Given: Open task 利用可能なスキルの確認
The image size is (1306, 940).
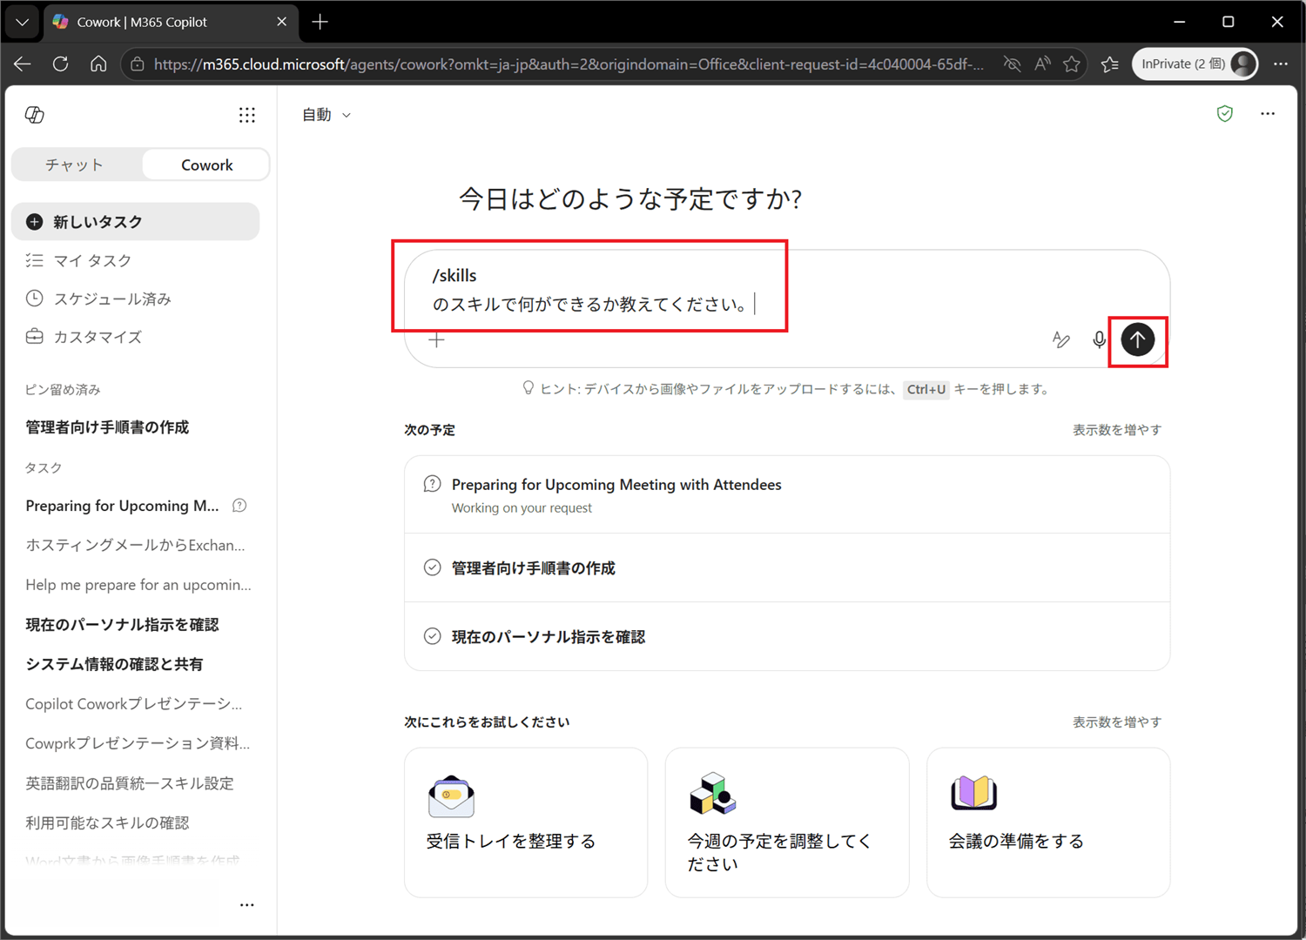Looking at the screenshot, I should click(107, 822).
